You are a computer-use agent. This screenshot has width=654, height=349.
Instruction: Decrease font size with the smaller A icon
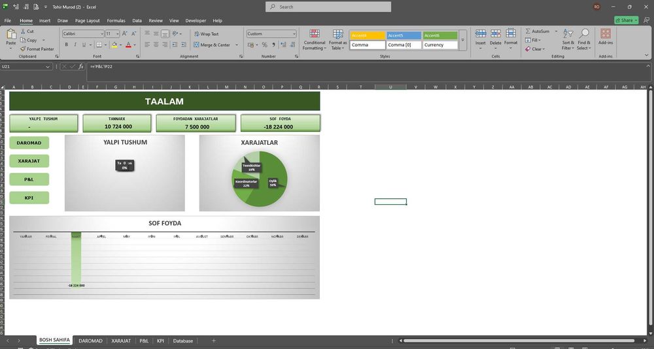click(133, 34)
